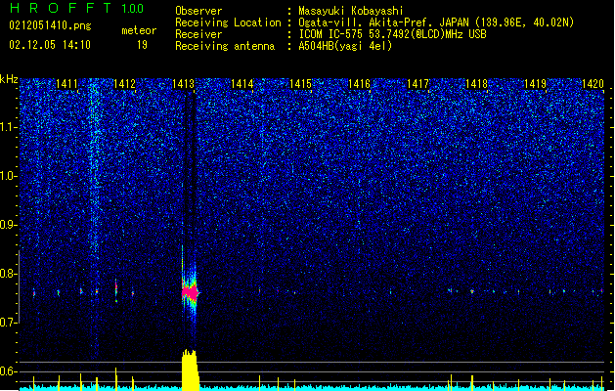Screen dimensions: 615x391
Task: Click the 1415 time marker
Action: point(300,84)
